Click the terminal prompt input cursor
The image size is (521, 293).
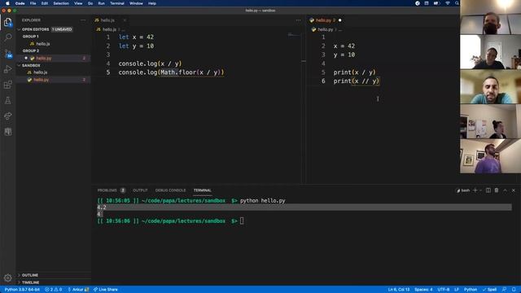[242, 221]
